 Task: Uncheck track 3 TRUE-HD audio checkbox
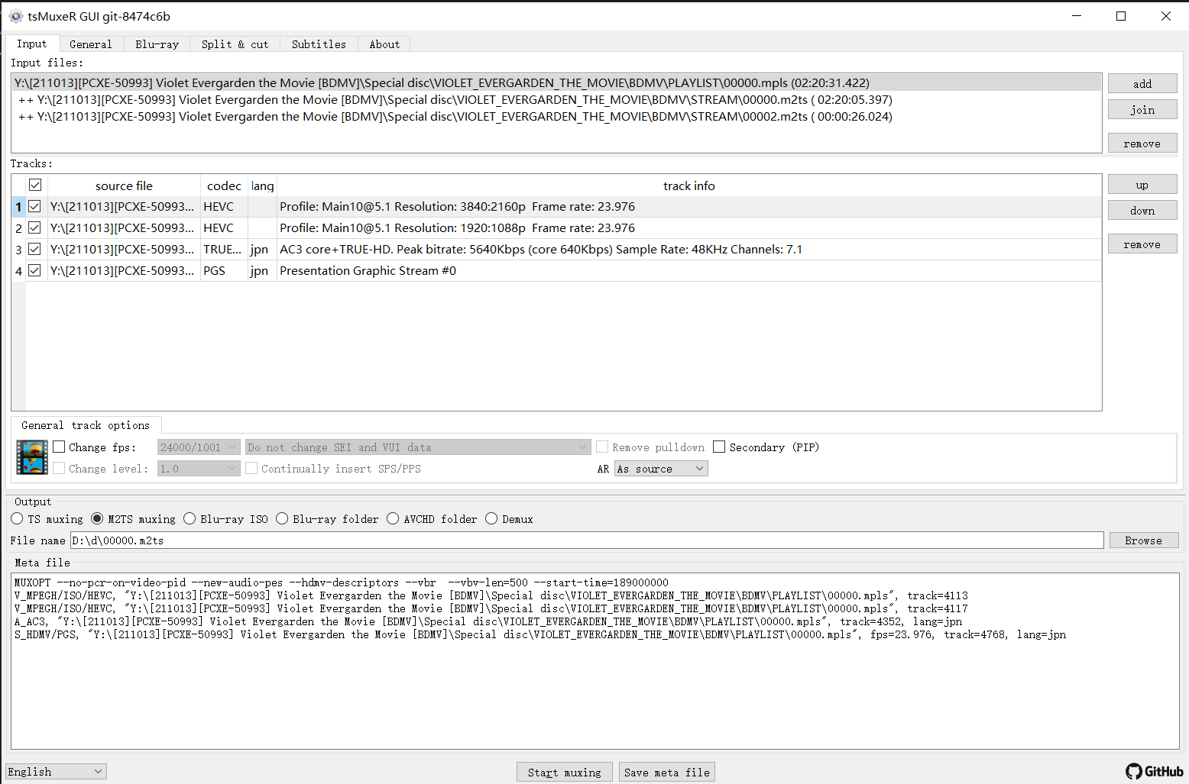pyautogui.click(x=34, y=249)
